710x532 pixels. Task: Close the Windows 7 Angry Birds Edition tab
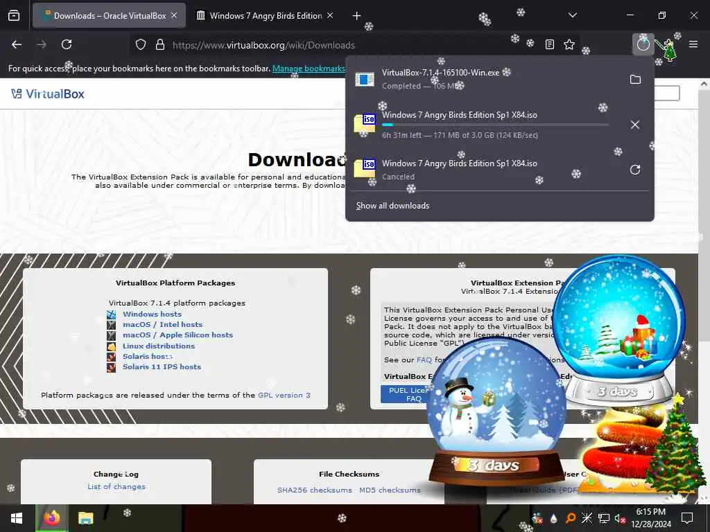pos(330,15)
